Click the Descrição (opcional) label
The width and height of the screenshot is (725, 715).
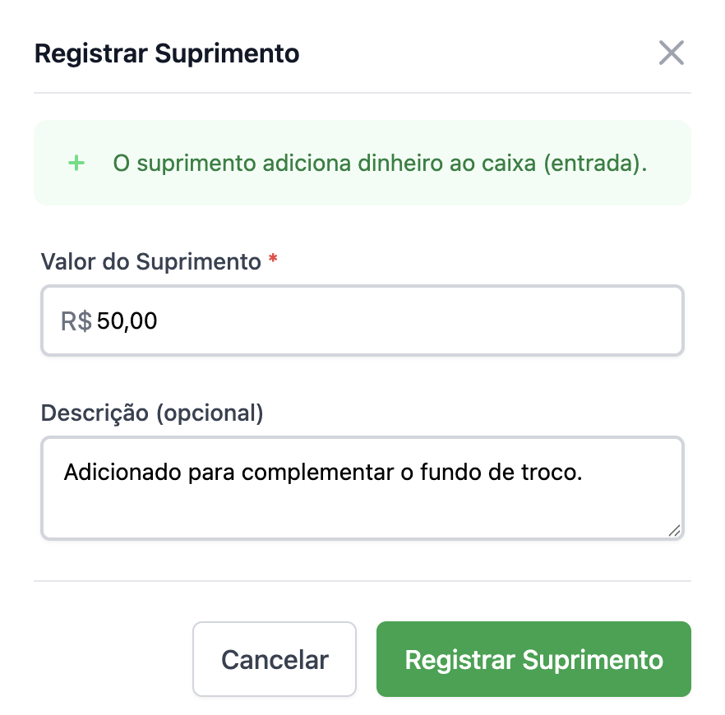tap(152, 413)
